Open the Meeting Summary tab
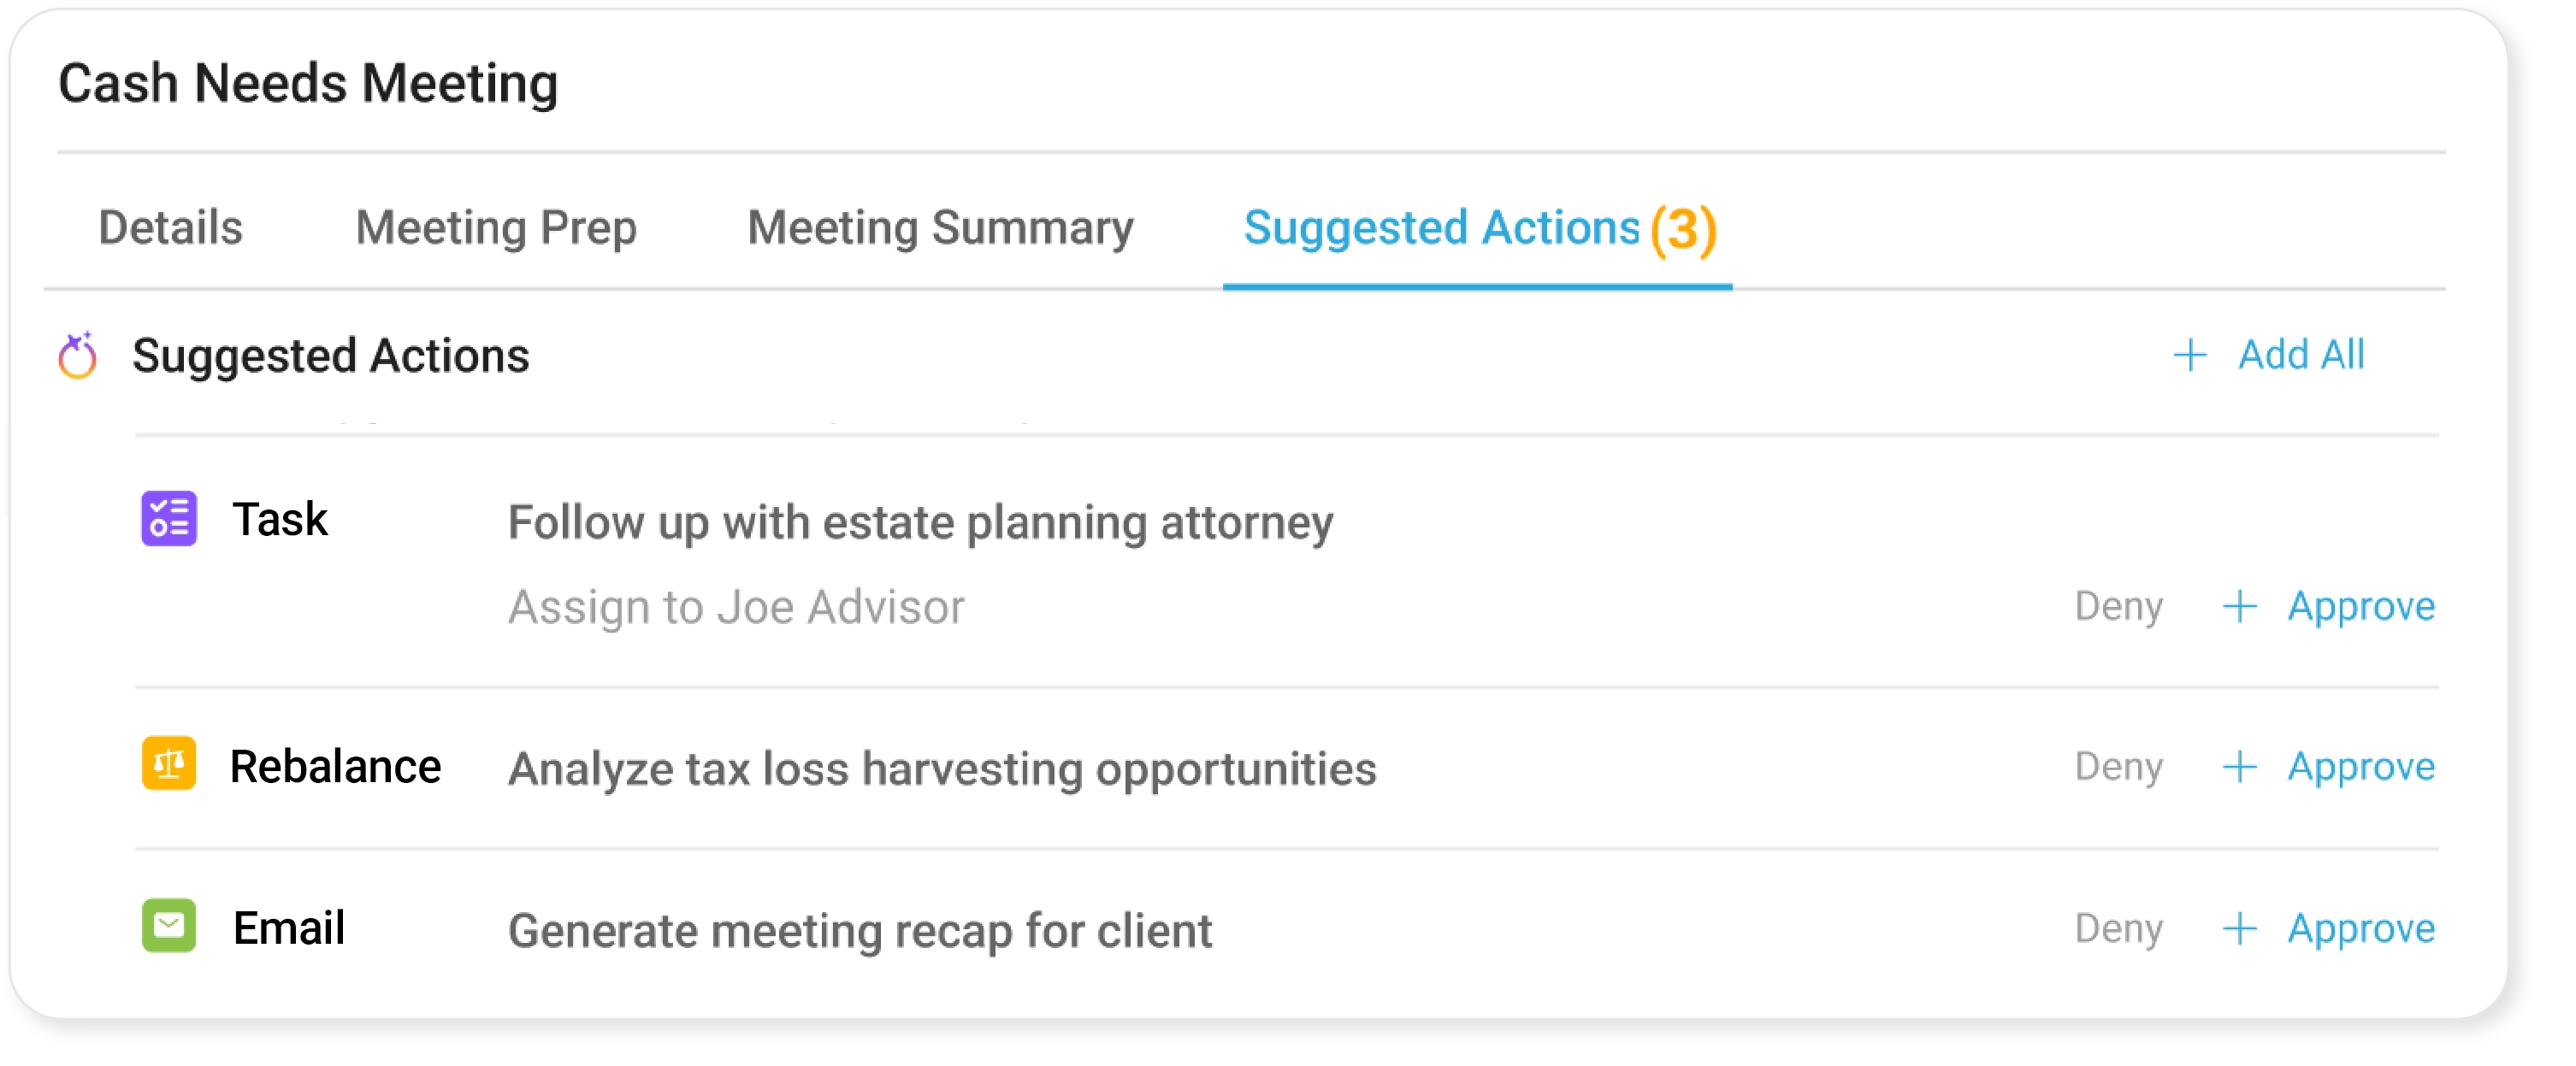Screen dimensions: 2576x1066 940,228
